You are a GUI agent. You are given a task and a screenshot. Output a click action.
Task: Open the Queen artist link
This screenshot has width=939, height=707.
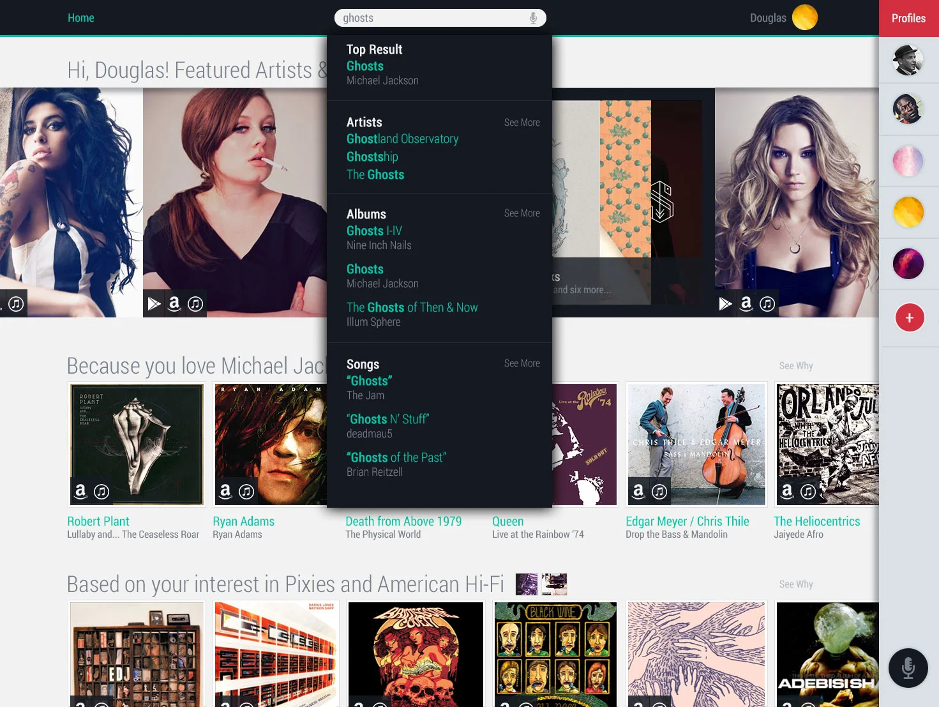507,521
